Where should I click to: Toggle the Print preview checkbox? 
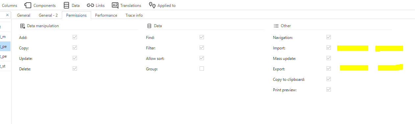point(329,90)
